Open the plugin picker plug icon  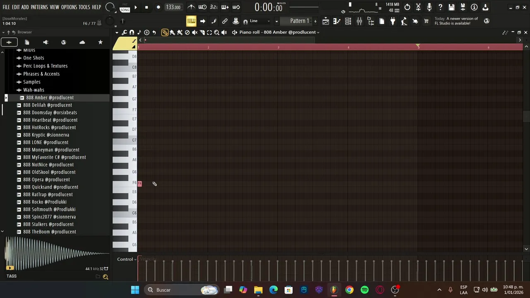point(393,21)
